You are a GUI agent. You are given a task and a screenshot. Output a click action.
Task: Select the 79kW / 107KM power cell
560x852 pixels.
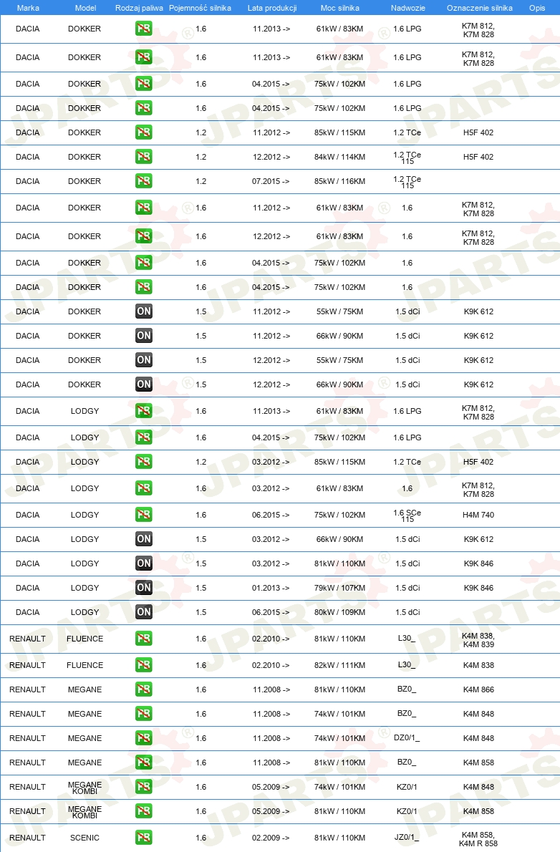[340, 588]
